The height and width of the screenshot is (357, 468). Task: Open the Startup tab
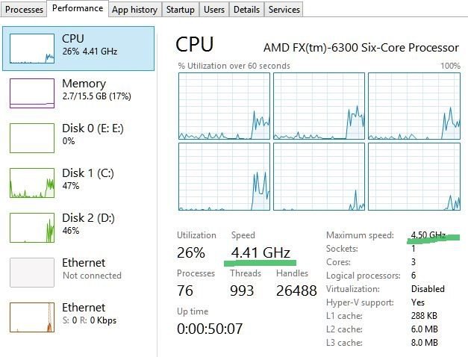coord(180,10)
